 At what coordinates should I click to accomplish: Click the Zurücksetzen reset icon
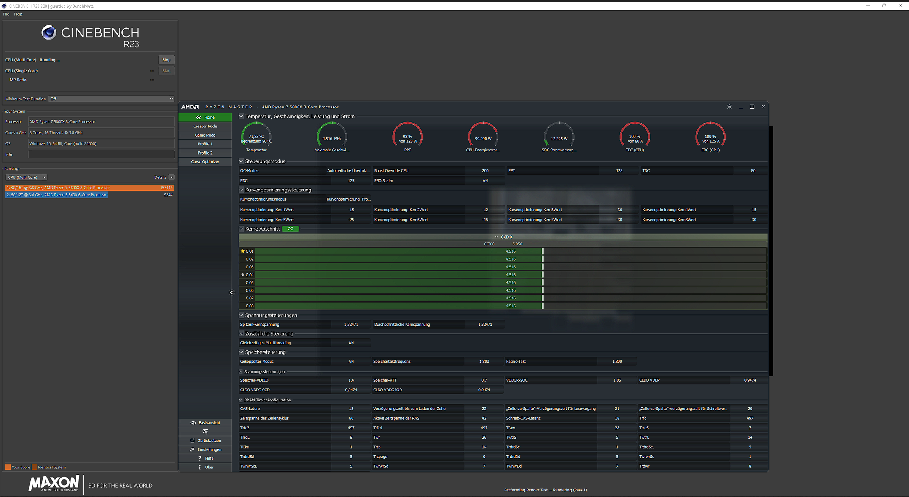193,441
